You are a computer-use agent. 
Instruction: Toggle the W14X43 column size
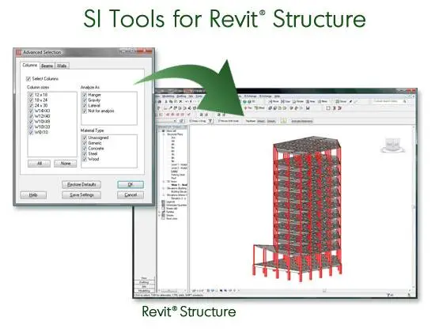31,111
